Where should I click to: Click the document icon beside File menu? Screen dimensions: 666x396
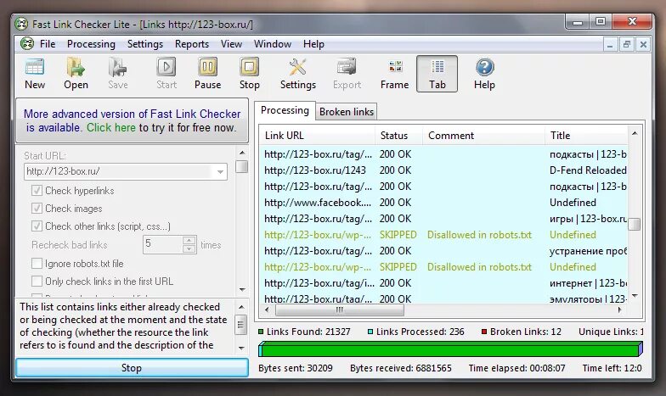click(26, 44)
